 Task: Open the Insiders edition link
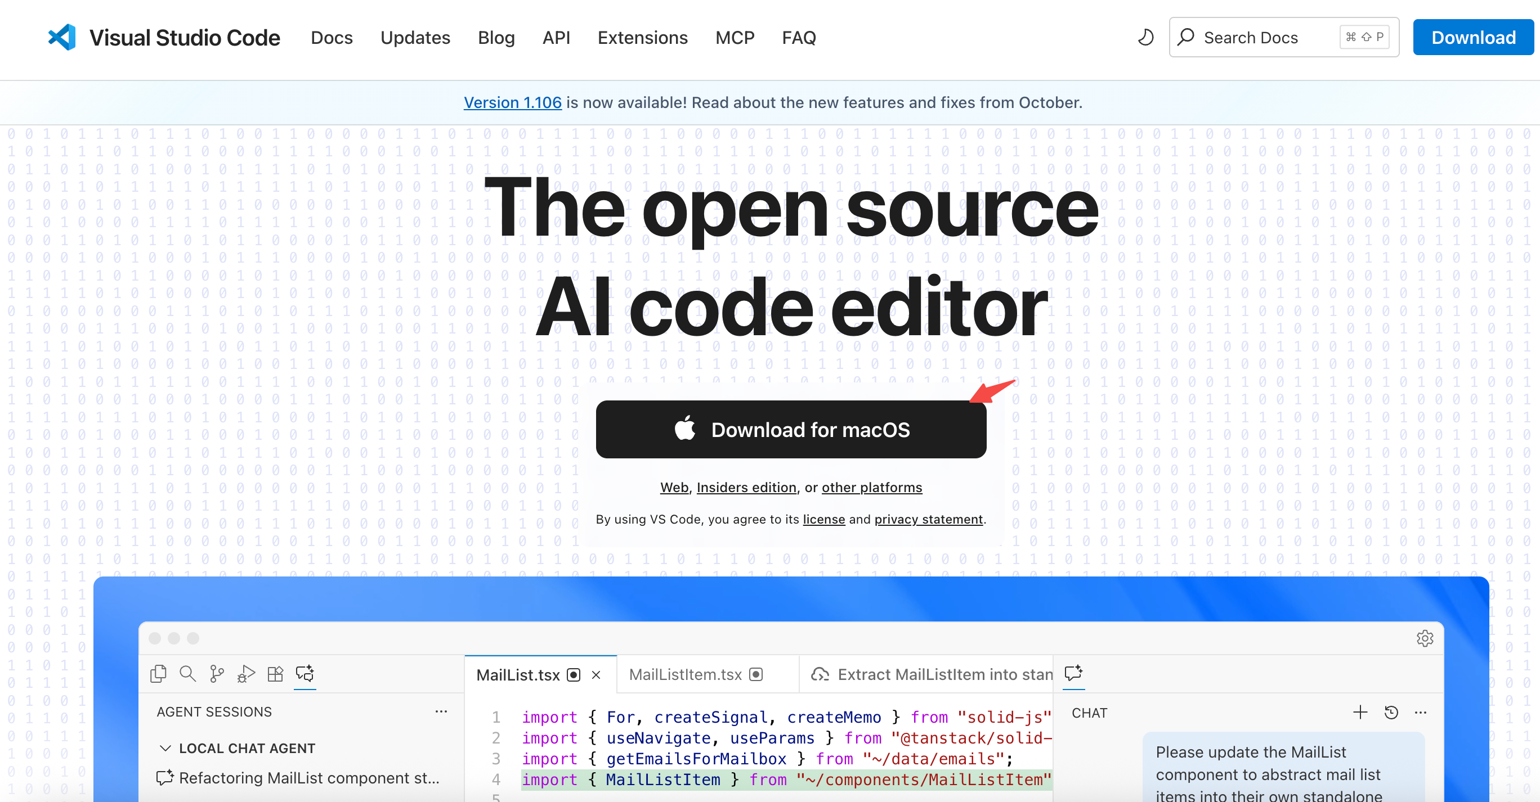point(746,487)
